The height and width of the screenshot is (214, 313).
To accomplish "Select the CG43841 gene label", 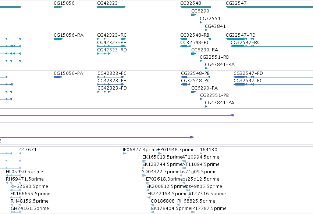I will pyautogui.click(x=216, y=26).
